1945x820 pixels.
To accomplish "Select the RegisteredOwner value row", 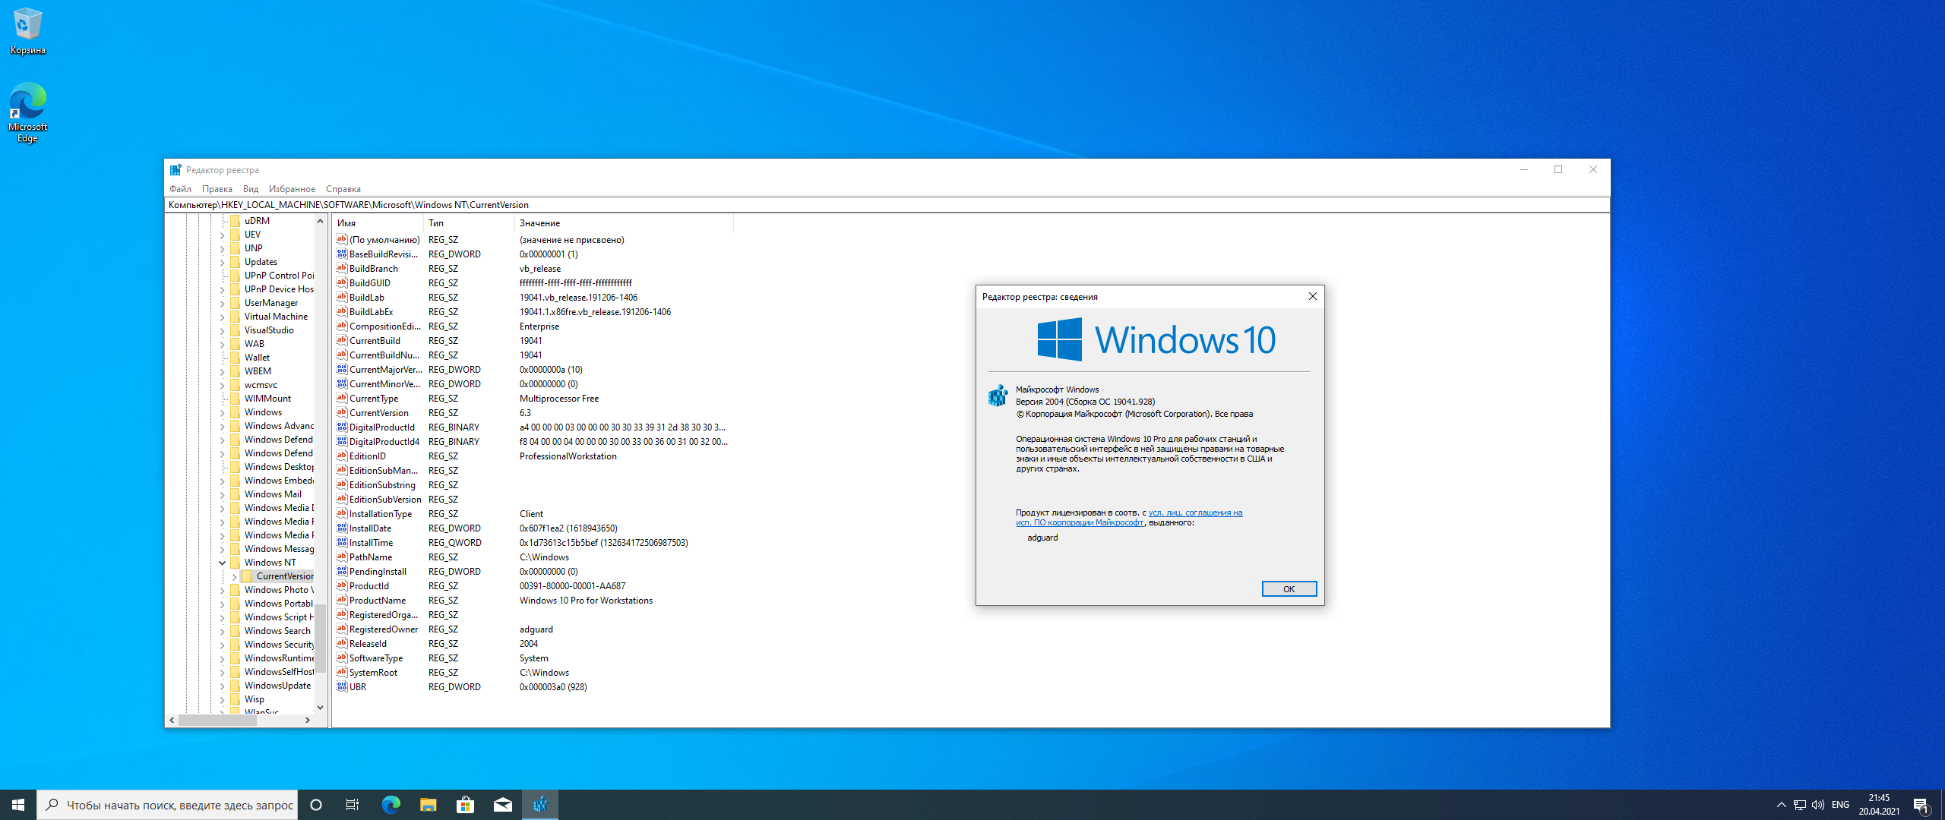I will point(532,629).
